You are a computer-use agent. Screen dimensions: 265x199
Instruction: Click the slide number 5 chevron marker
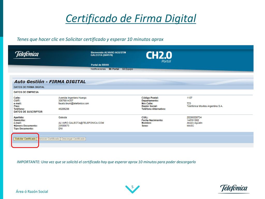pos(132,189)
